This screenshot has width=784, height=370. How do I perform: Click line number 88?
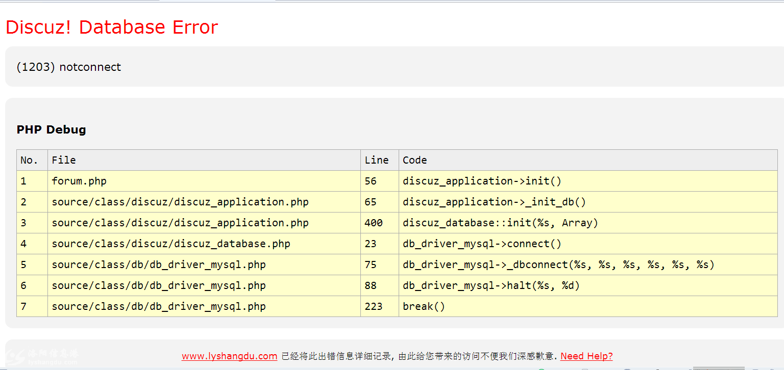380,285
